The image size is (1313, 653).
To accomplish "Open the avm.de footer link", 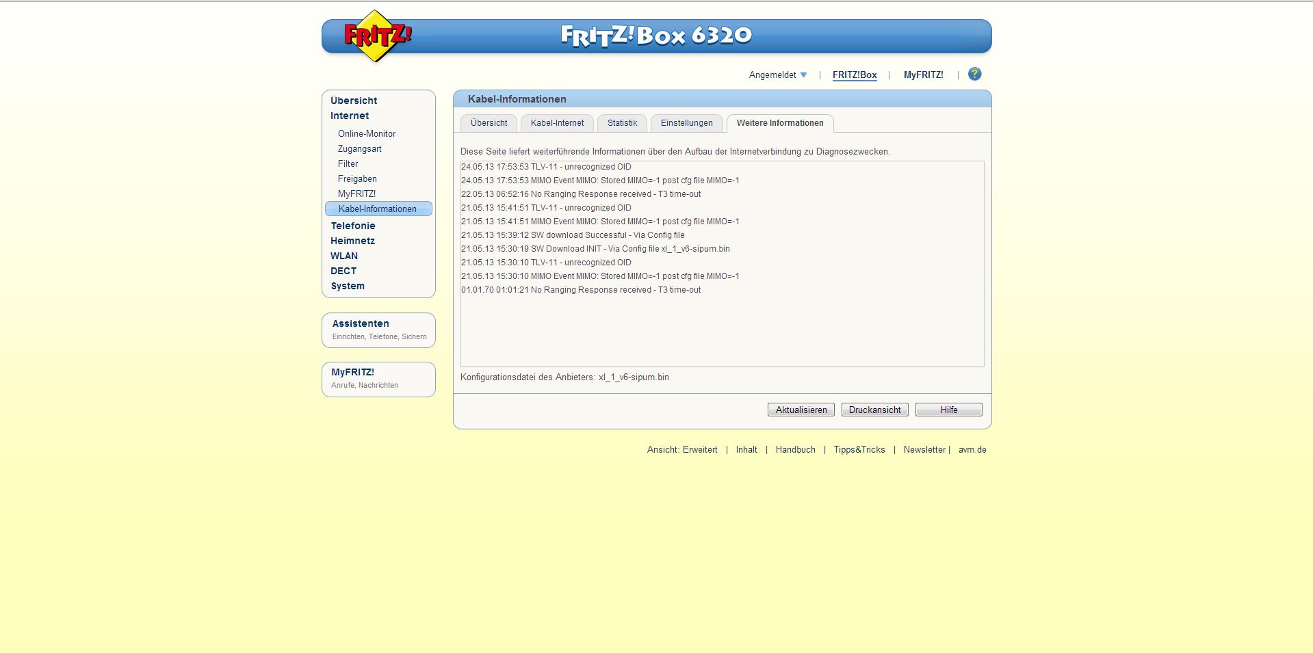I will point(972,450).
